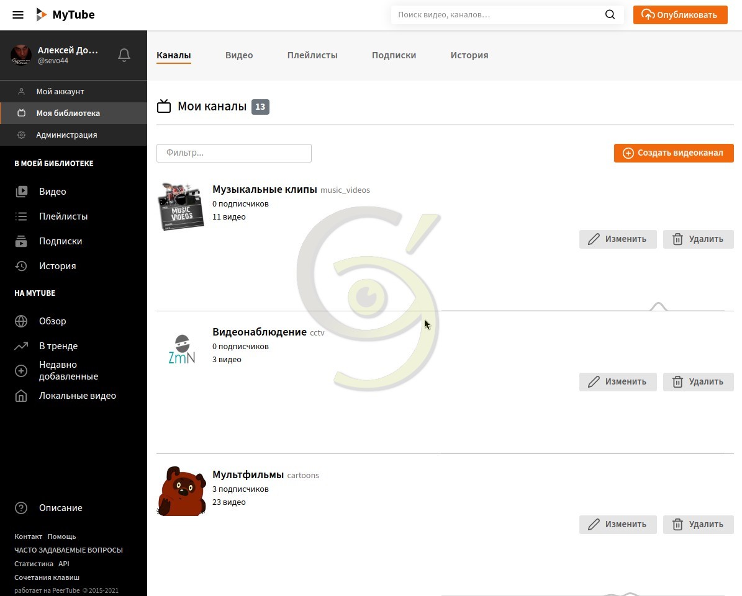Open Локальные видео home icon
The height and width of the screenshot is (596, 742).
coord(21,396)
